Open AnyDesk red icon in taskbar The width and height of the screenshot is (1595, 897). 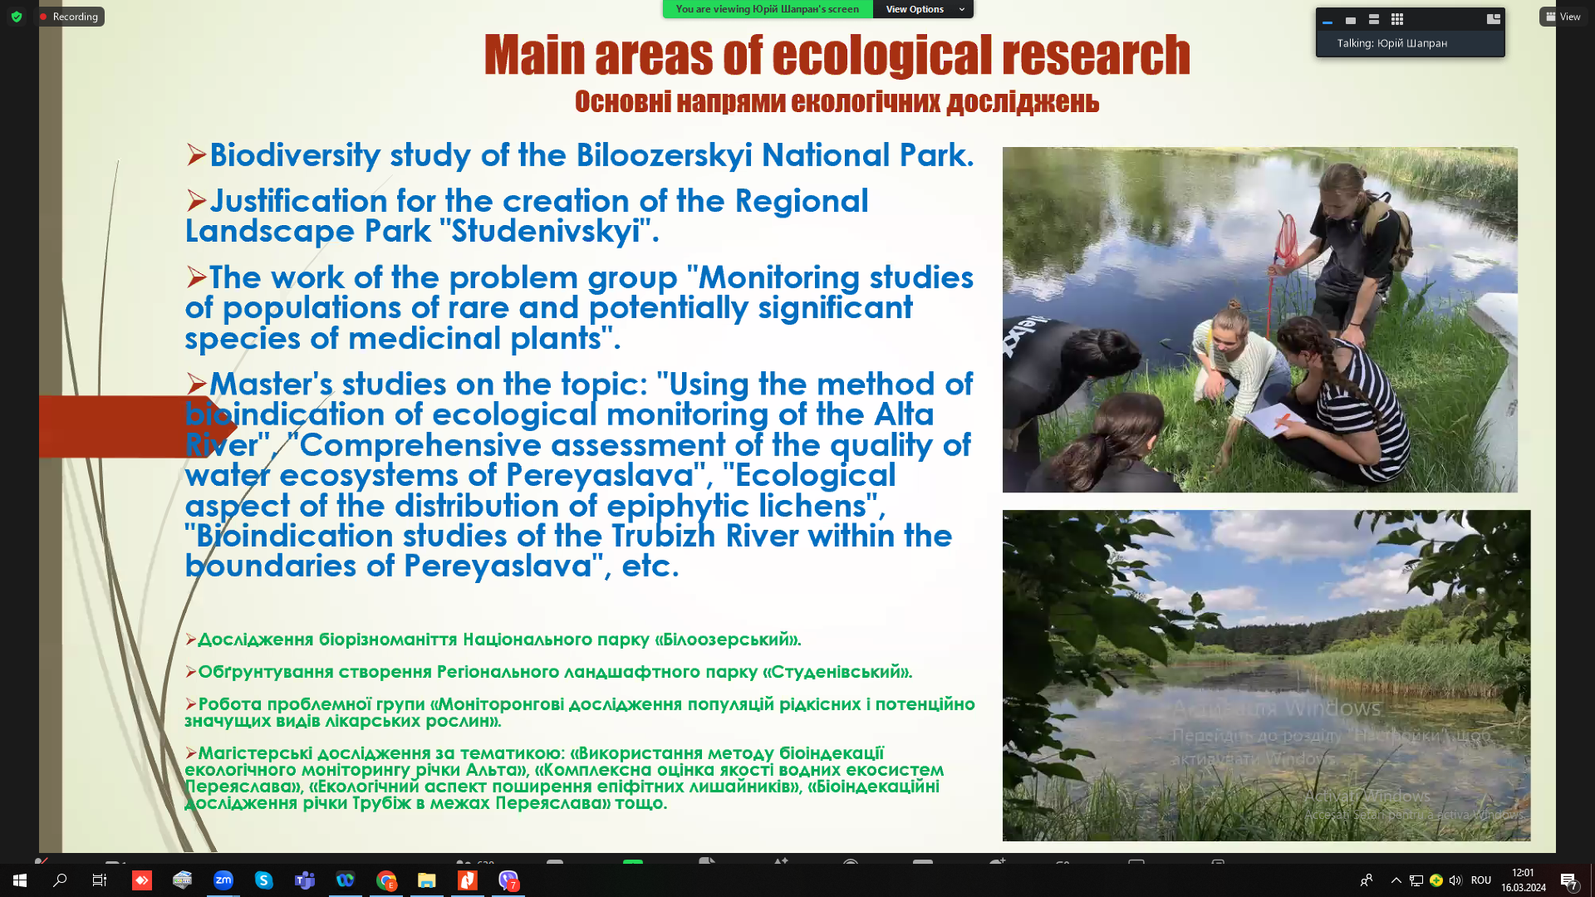(x=142, y=880)
